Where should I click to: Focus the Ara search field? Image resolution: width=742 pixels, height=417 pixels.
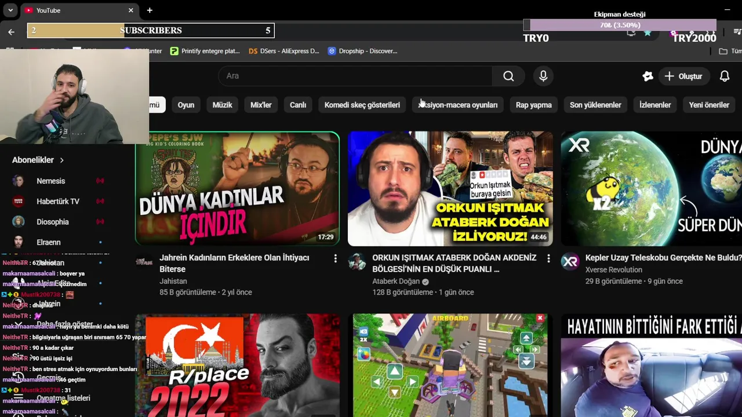coord(355,76)
